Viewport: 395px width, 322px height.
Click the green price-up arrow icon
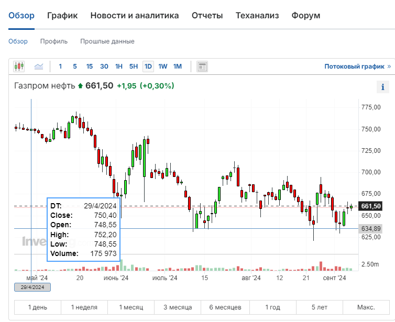pyautogui.click(x=80, y=86)
